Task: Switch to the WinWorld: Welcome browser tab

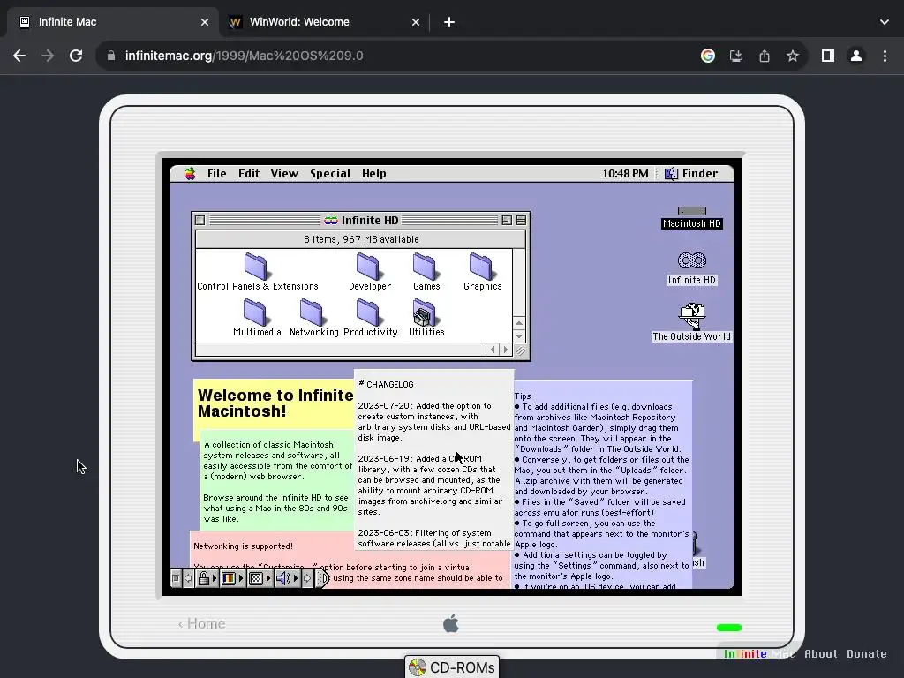Action: [x=324, y=22]
